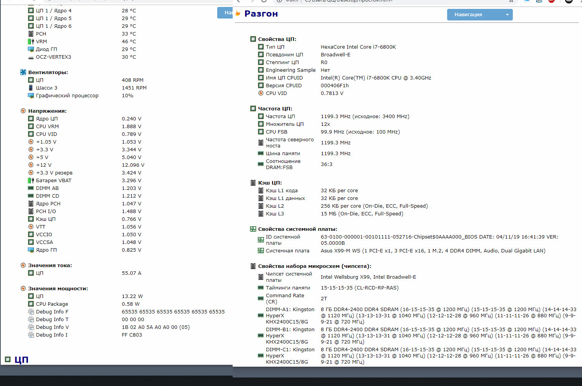Click the Диод ГП monitor icon
Screen dimensions: 582x386
pos(31,49)
